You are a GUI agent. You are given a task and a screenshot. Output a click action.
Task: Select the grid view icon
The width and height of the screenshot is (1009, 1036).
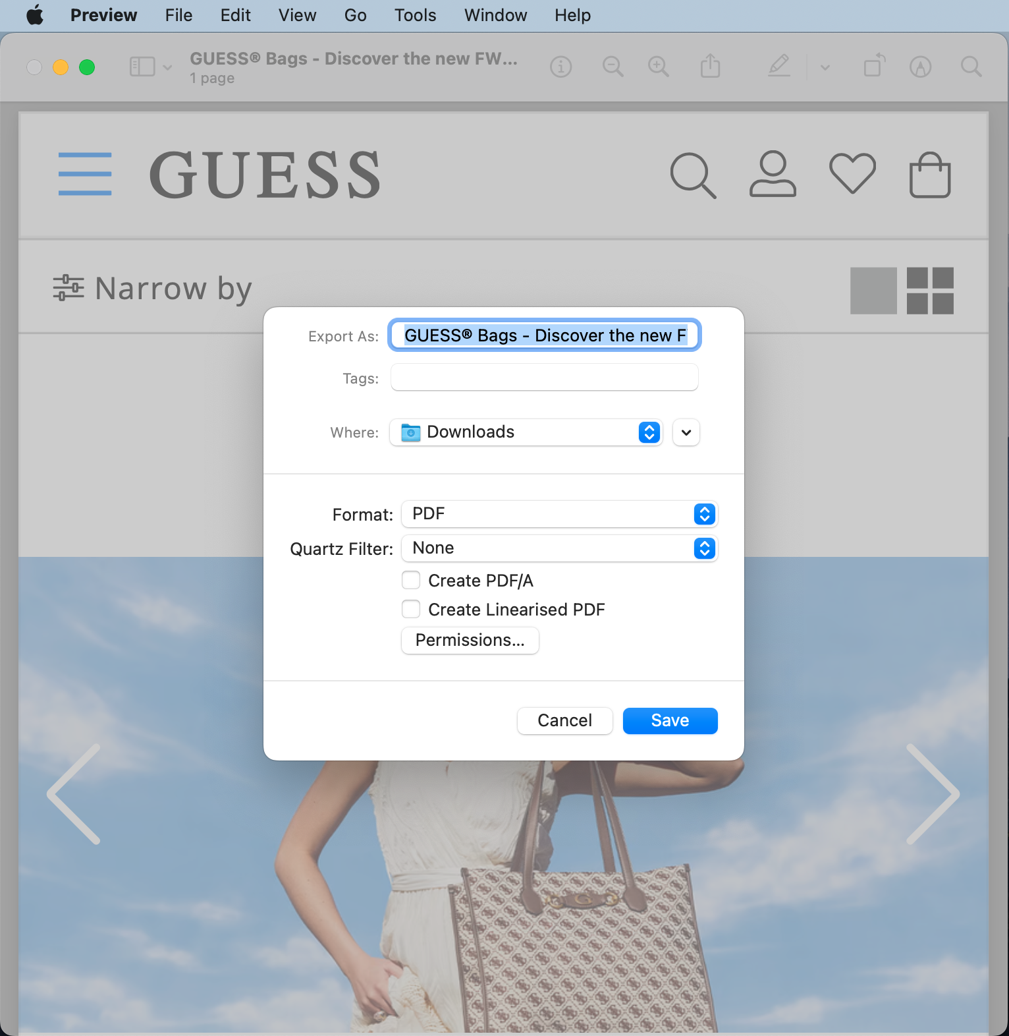tap(930, 291)
